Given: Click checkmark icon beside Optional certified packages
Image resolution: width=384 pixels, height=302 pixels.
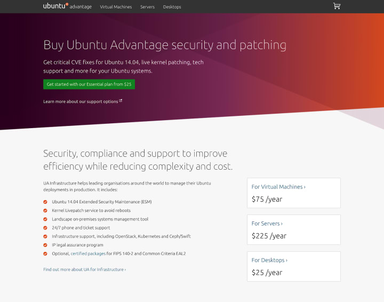Looking at the screenshot, I should coord(45,253).
